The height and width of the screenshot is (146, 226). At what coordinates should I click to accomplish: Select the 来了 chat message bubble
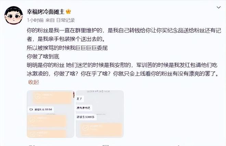80,99
